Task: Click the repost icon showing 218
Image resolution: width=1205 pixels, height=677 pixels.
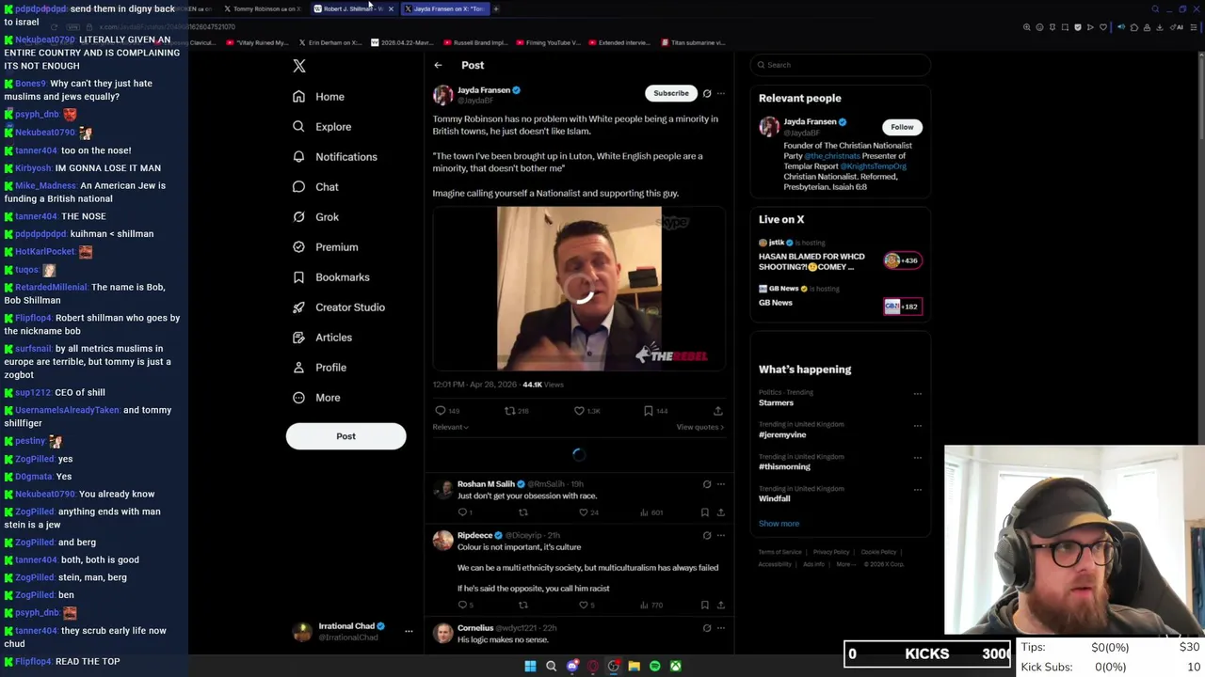Action: [x=509, y=411]
